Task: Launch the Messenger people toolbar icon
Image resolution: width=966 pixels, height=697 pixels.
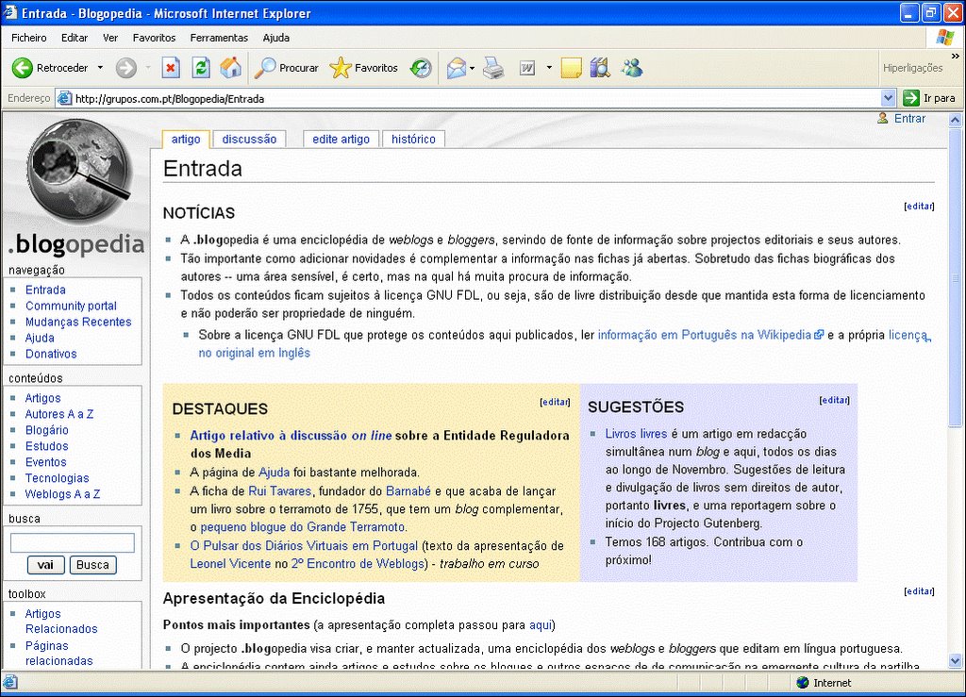Action: tap(631, 68)
